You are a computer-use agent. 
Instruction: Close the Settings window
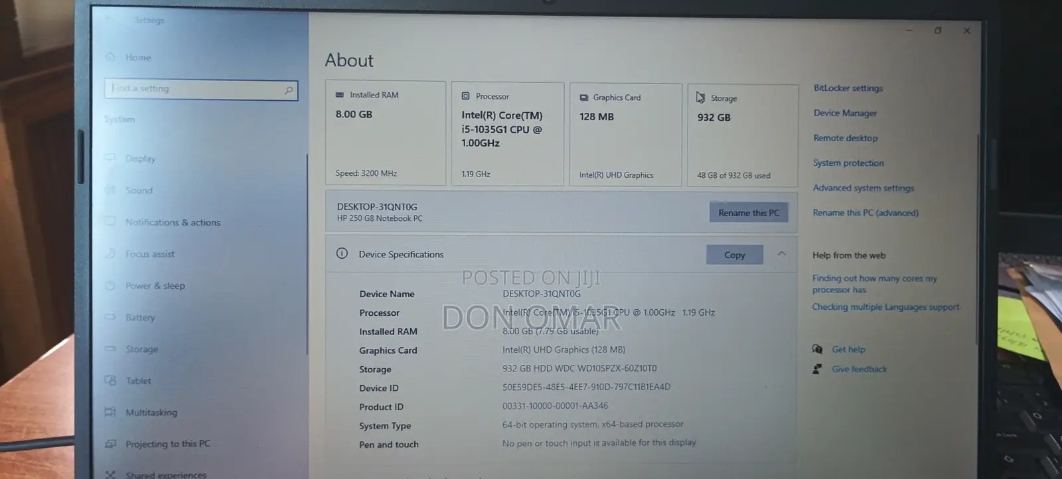tap(966, 31)
